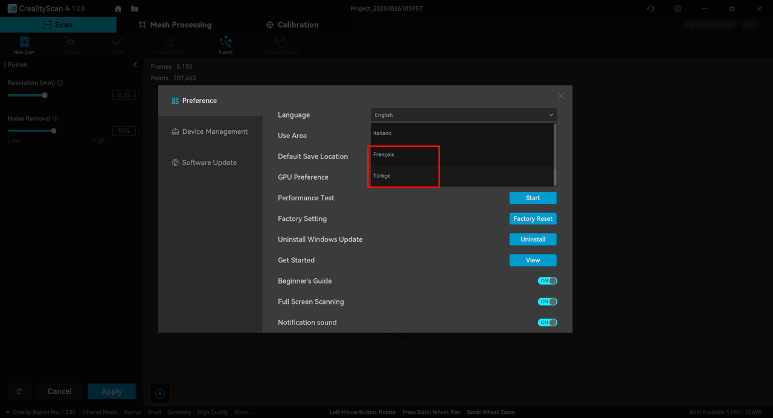This screenshot has height=418, width=773.
Task: Close the Preference dialog with X
Action: [561, 96]
